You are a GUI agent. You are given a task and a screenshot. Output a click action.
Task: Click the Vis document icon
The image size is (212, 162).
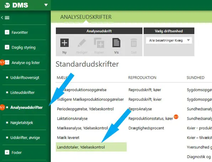(116, 43)
